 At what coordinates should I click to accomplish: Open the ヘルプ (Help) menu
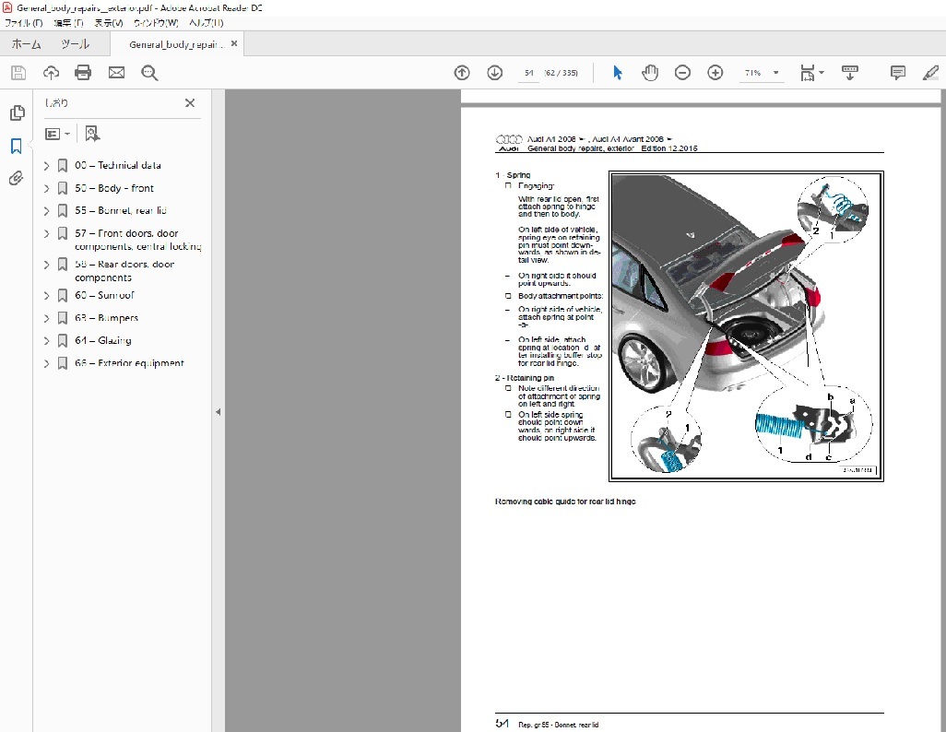click(206, 23)
